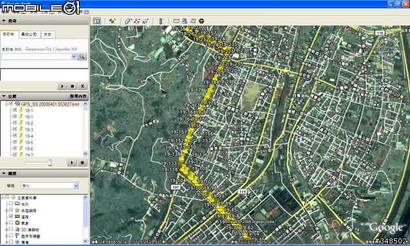
Task: Play the search results tour
Action: pyautogui.click(x=62, y=86)
